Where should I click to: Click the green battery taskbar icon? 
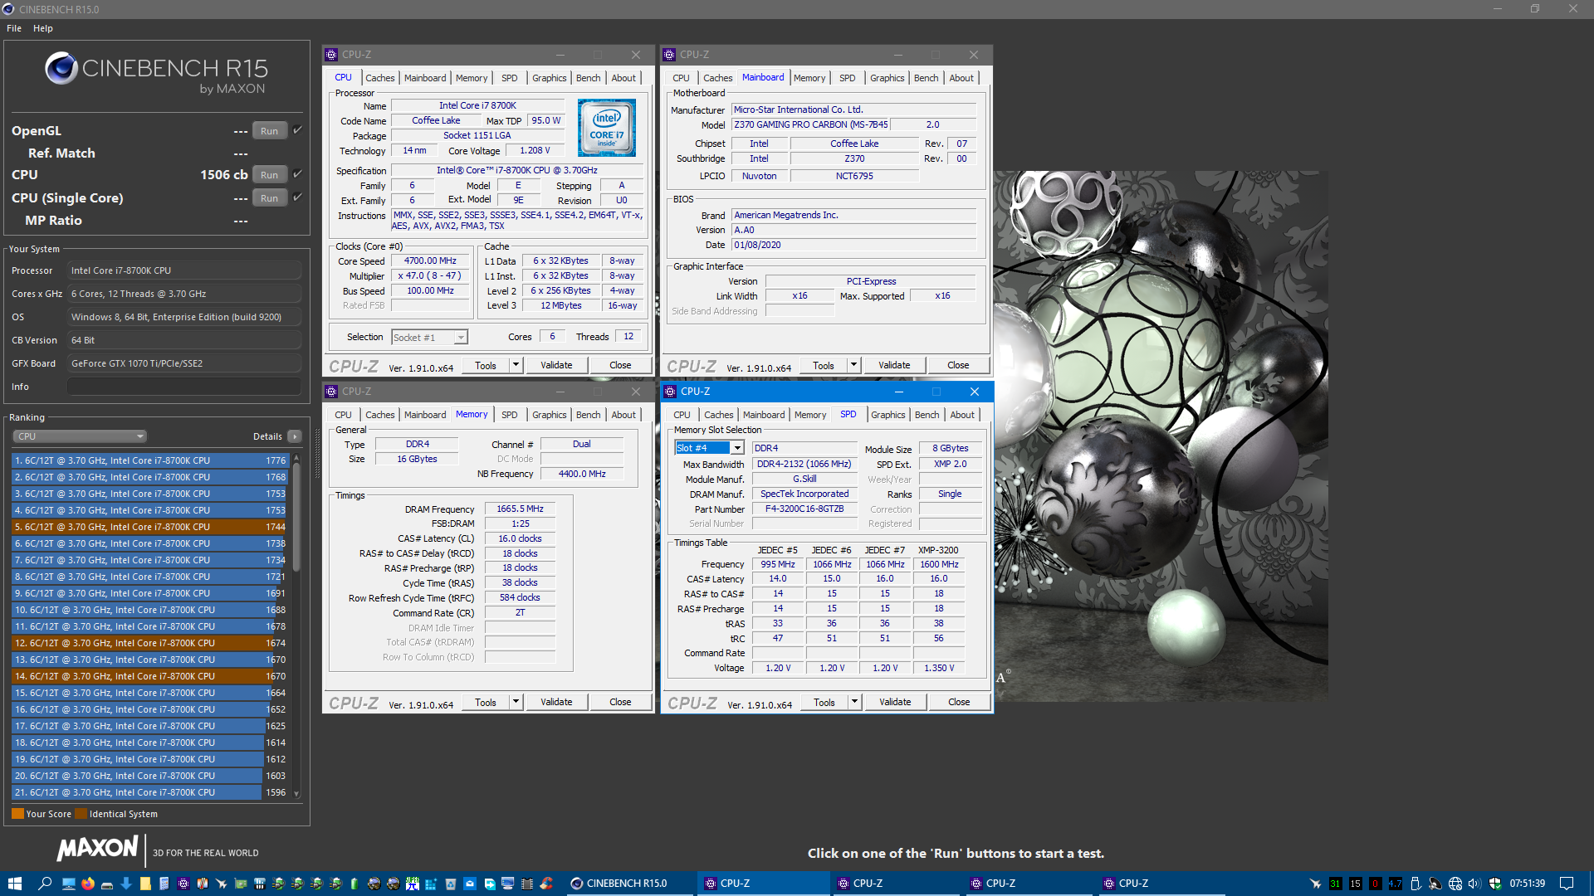tap(354, 884)
